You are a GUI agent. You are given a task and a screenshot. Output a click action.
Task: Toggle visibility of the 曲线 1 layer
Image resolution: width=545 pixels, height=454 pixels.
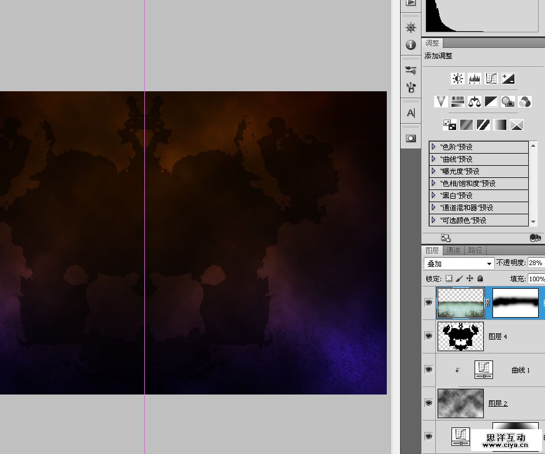click(x=428, y=369)
